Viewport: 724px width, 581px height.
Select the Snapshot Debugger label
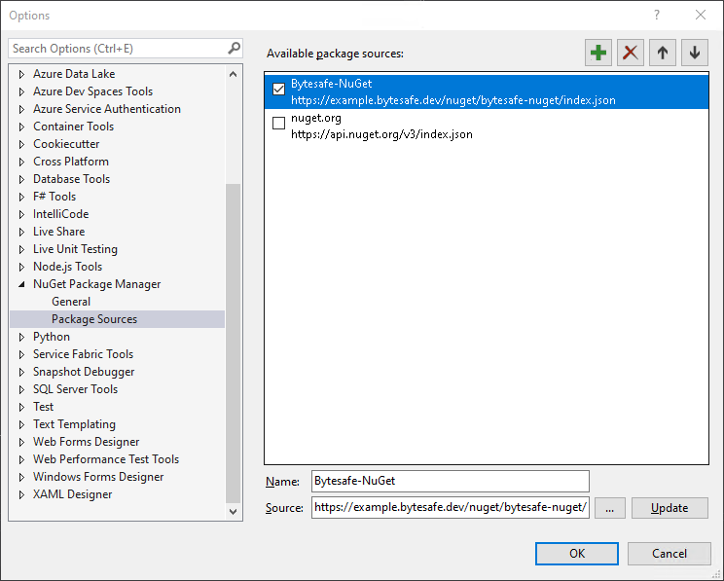click(84, 372)
